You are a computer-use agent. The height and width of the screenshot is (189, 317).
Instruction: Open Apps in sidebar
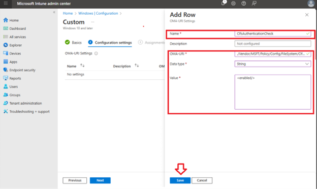(x=10, y=61)
